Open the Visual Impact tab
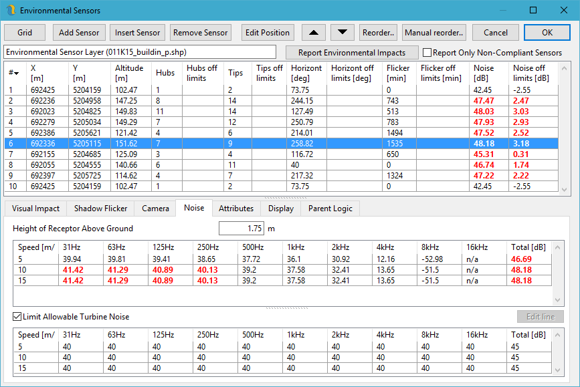Viewport: 580px width, 387px height. pos(35,209)
